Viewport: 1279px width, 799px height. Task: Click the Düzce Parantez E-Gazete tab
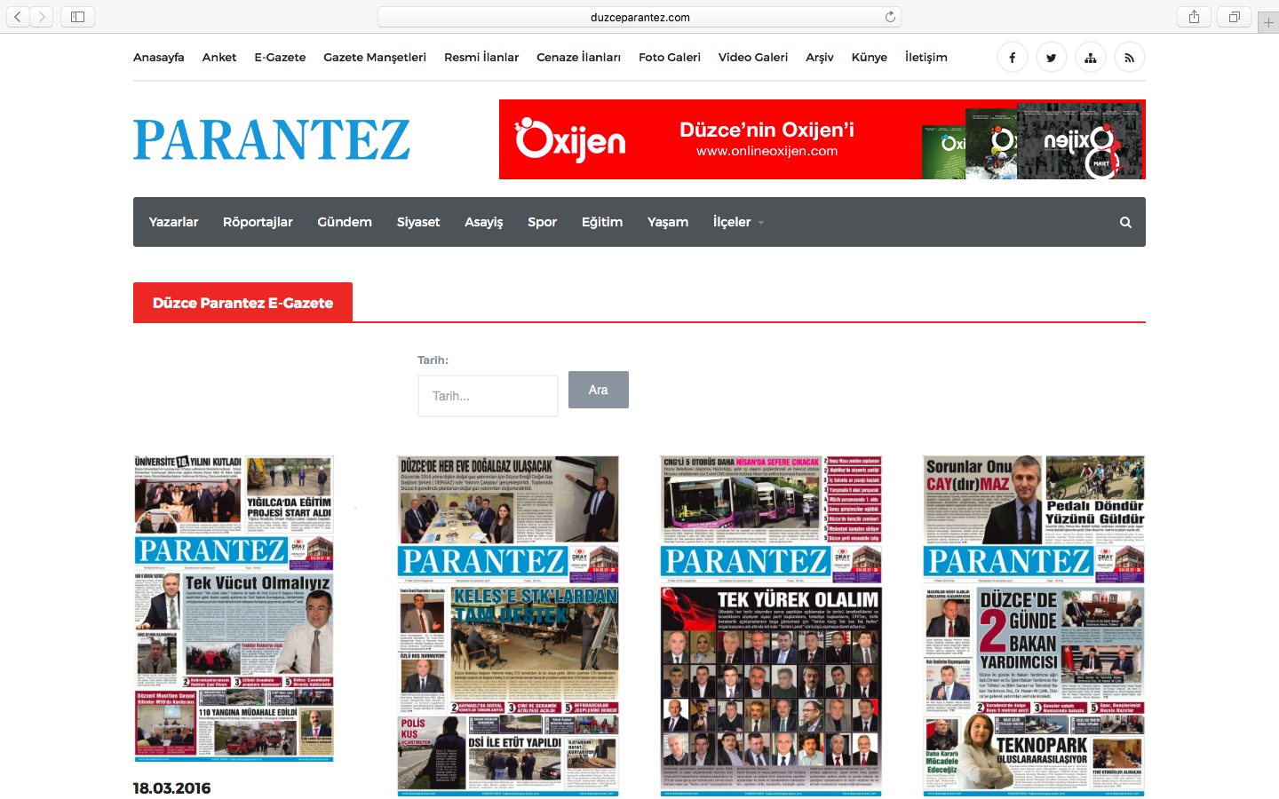pos(242,303)
